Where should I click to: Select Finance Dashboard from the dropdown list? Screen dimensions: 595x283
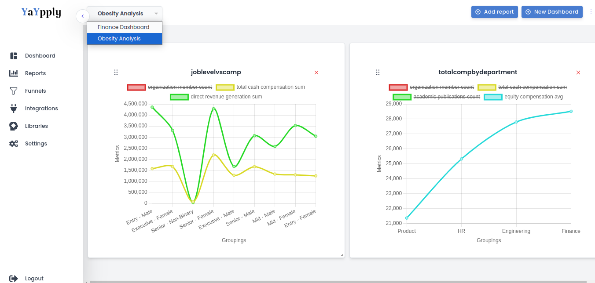pos(125,27)
